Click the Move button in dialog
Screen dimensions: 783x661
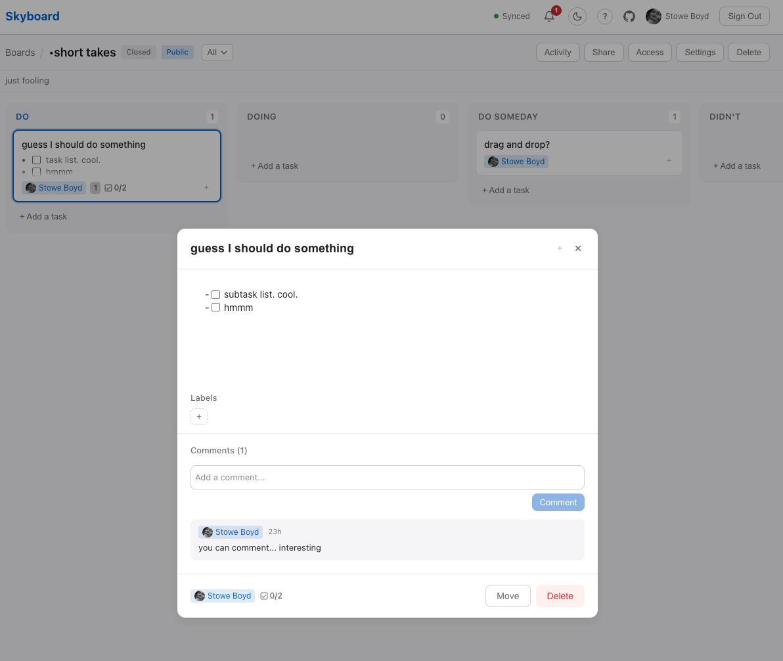(x=508, y=596)
